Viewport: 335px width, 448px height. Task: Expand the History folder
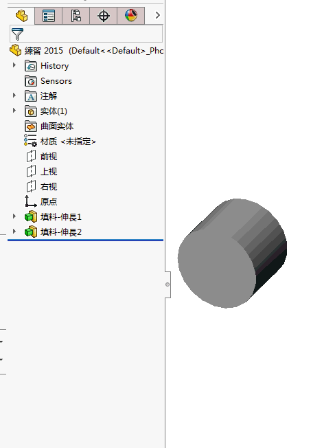[x=14, y=65]
